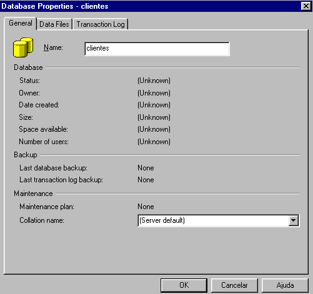Click the Owner unknown value
The height and width of the screenshot is (294, 313).
coord(154,93)
